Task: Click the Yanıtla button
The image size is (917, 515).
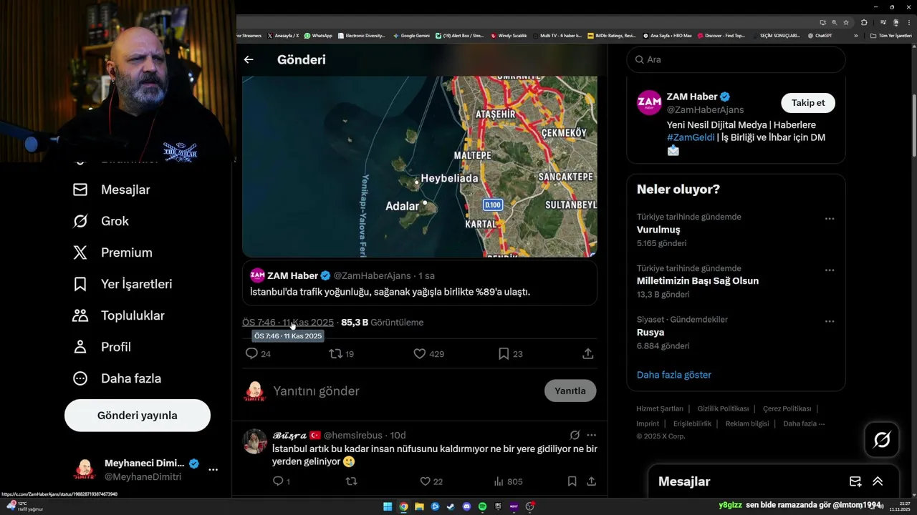Action: (570, 391)
